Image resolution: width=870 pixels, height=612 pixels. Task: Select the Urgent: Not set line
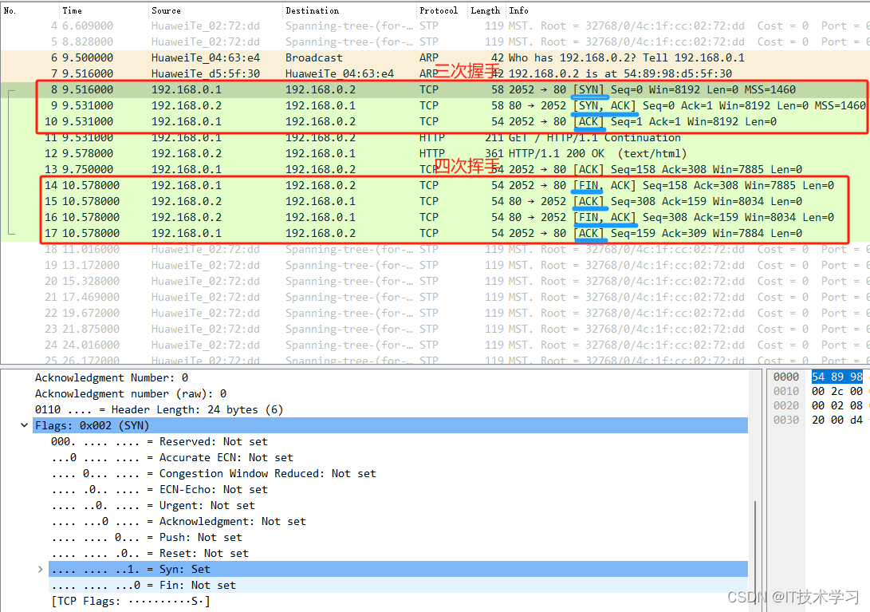[153, 506]
